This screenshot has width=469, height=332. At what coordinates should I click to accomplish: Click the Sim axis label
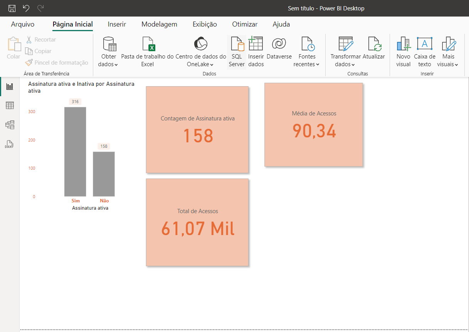click(76, 201)
